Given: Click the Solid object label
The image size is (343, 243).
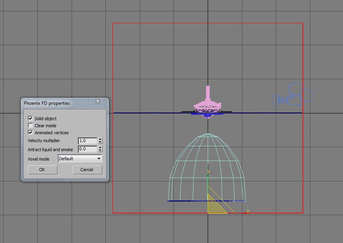Looking at the screenshot, I should click(x=46, y=119).
